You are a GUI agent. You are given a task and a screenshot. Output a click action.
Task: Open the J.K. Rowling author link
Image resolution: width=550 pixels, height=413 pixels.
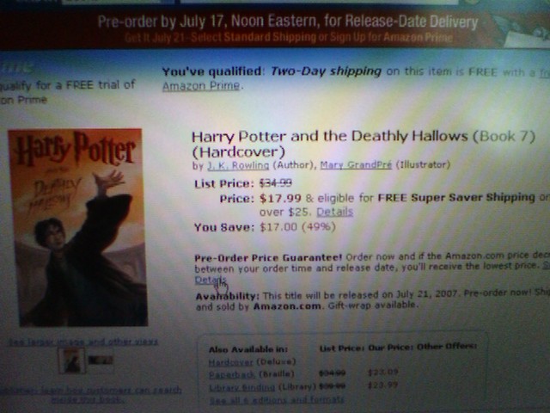(238, 165)
